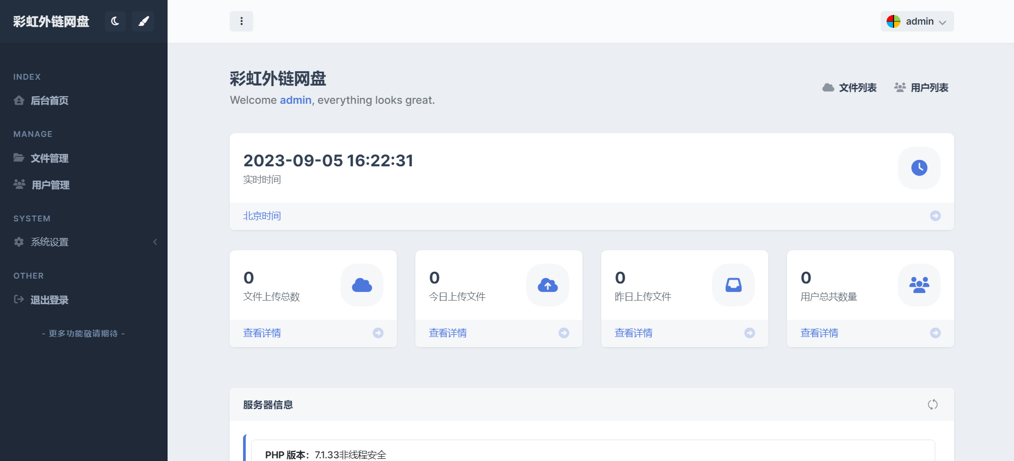Click the gear icon beside 系统设置
1014x461 pixels.
pos(19,242)
